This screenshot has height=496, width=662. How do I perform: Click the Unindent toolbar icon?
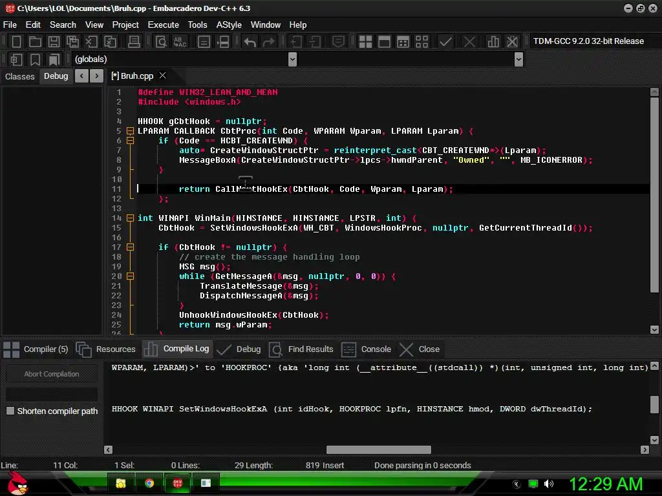point(315,41)
